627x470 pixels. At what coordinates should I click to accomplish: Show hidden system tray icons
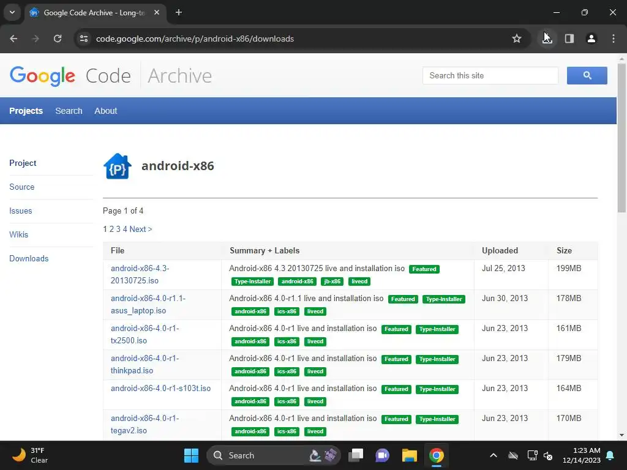[x=494, y=455]
